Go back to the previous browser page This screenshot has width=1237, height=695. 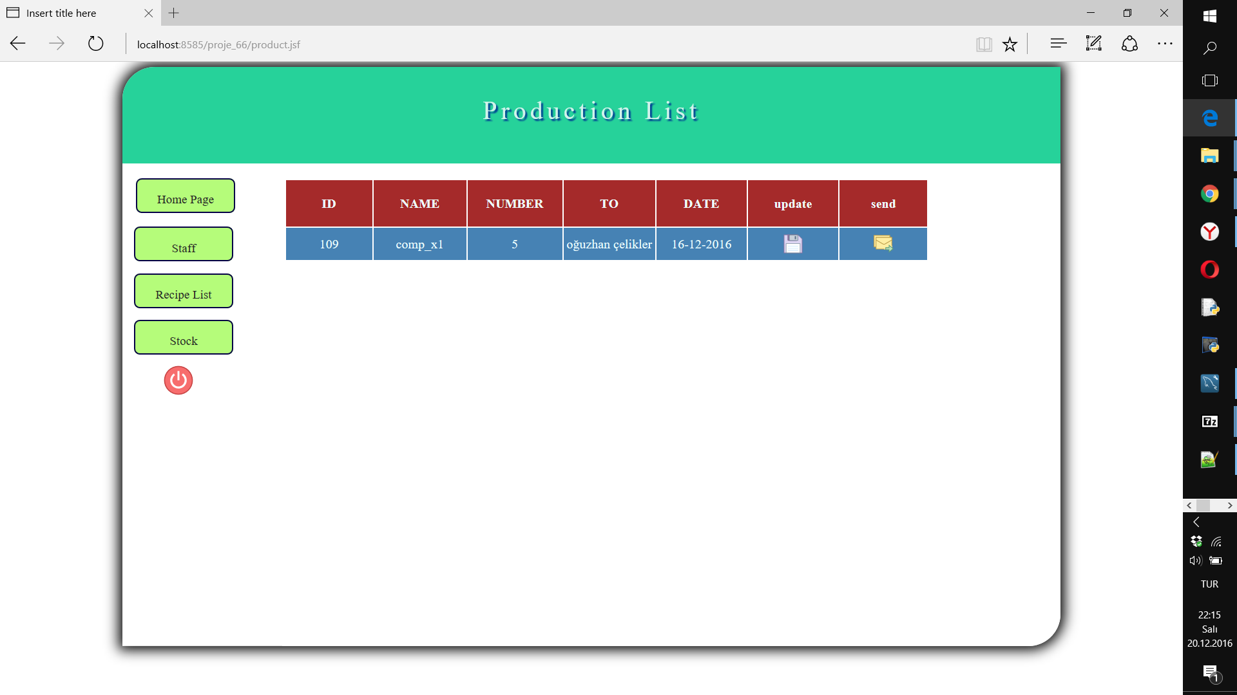(18, 44)
